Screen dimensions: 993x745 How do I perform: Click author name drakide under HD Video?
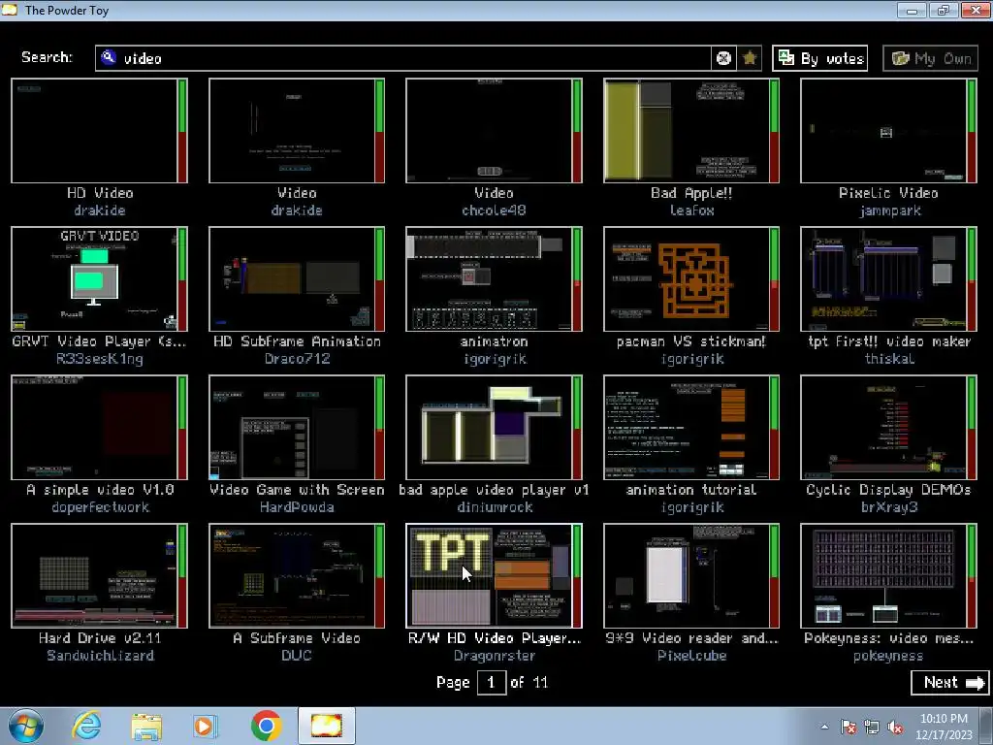100,211
